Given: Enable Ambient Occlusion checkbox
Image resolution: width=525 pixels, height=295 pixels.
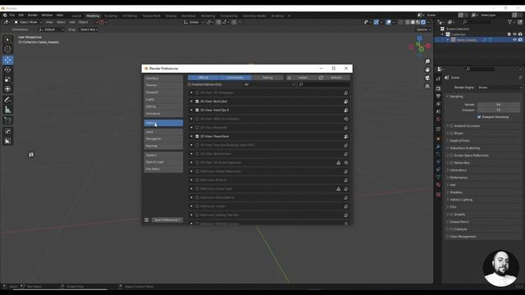Looking at the screenshot, I should click(451, 126).
